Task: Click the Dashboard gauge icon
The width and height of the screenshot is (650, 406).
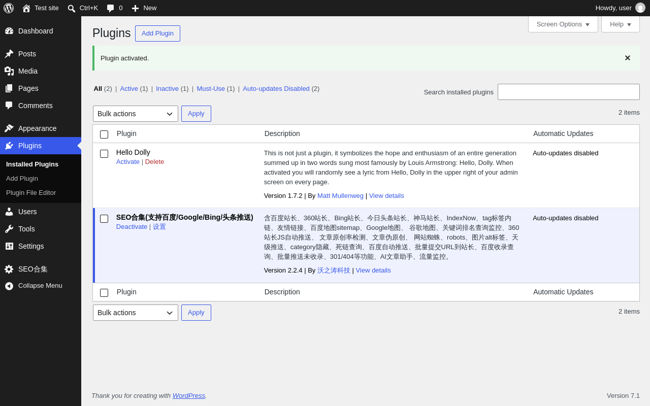Action: click(9, 31)
